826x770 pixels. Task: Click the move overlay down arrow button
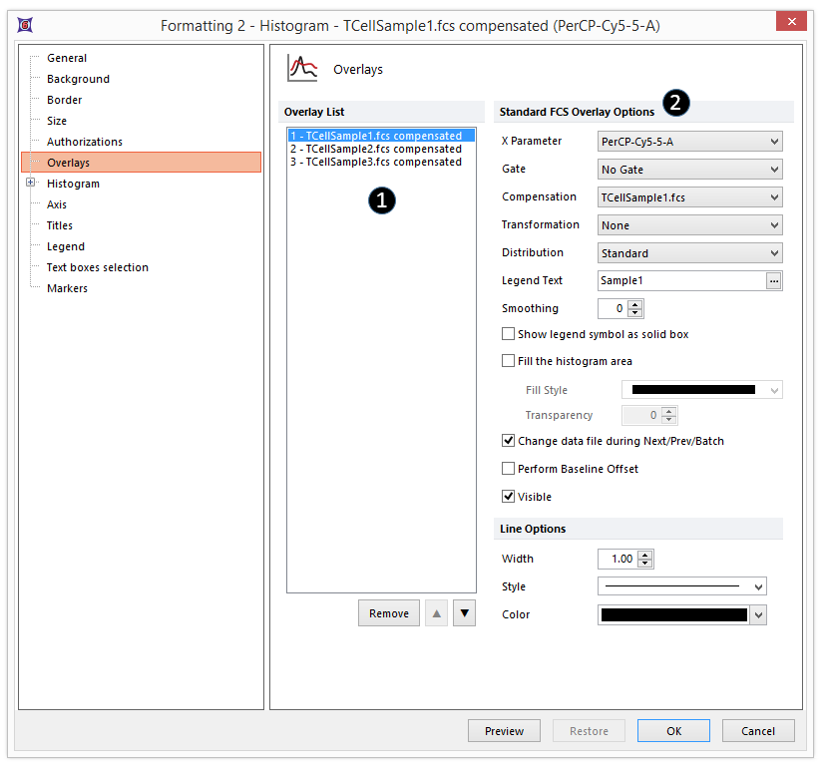pos(464,613)
